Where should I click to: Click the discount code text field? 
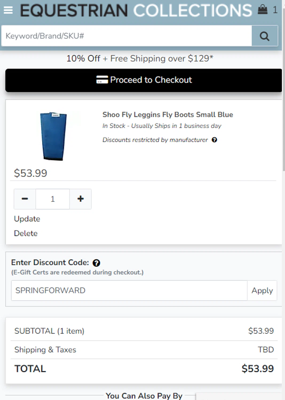[x=129, y=290]
